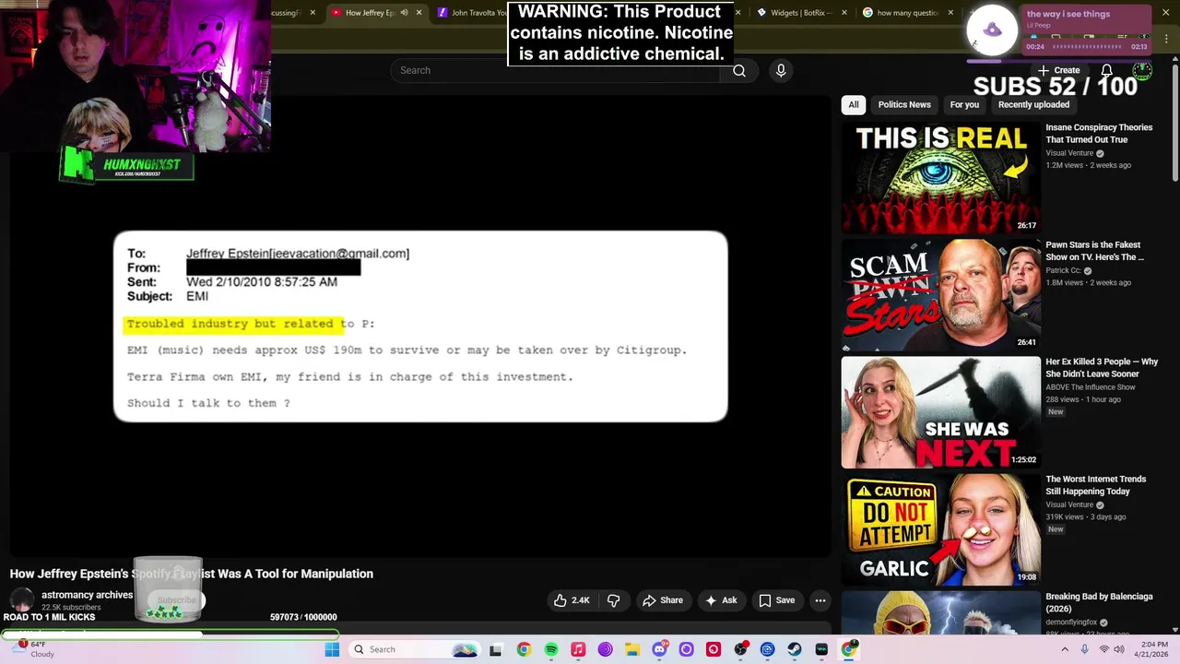Open File Explorer from taskbar

(631, 649)
